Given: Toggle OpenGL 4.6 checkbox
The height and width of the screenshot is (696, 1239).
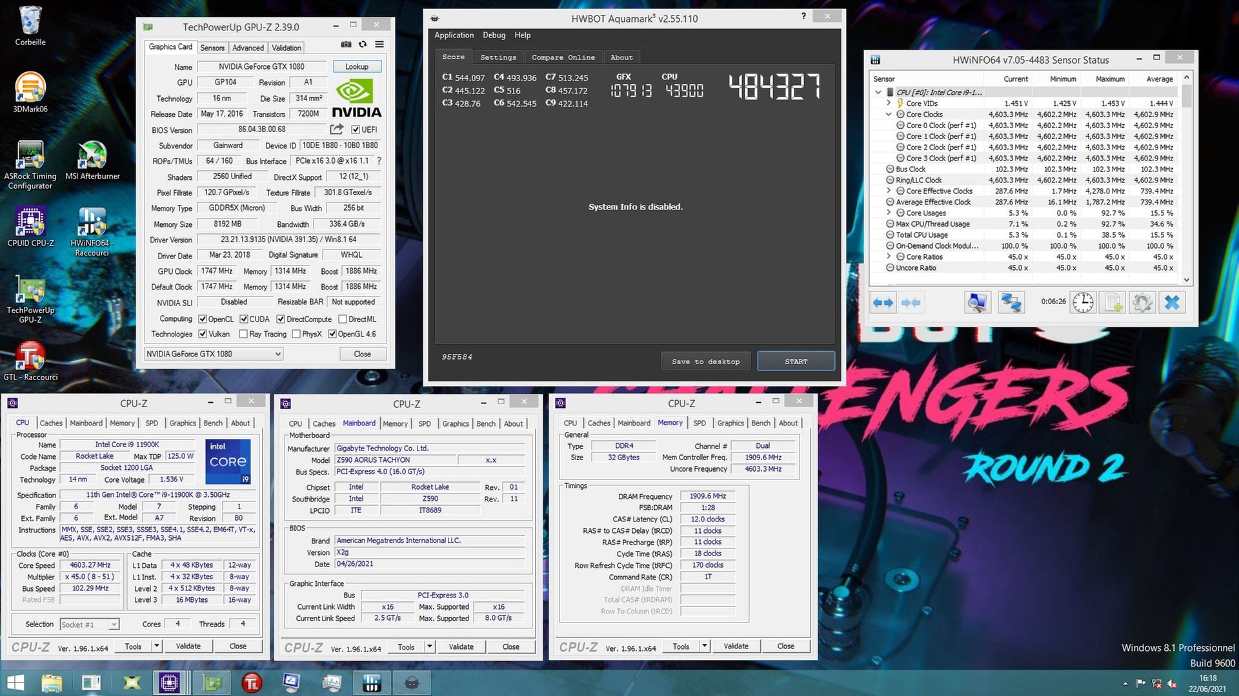Looking at the screenshot, I should (x=332, y=334).
